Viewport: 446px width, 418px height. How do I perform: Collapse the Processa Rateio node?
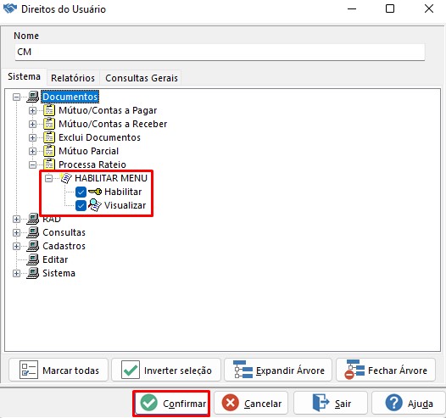click(x=32, y=164)
